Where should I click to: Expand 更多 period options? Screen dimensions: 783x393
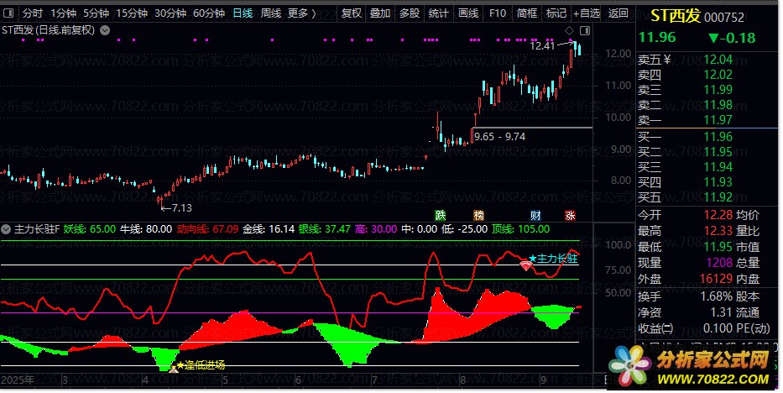point(302,13)
